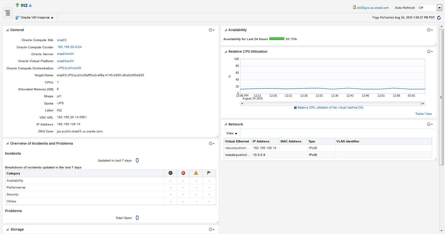Click the availability progress bar
Viewport: 445px width, 234px height.
click(277, 39)
